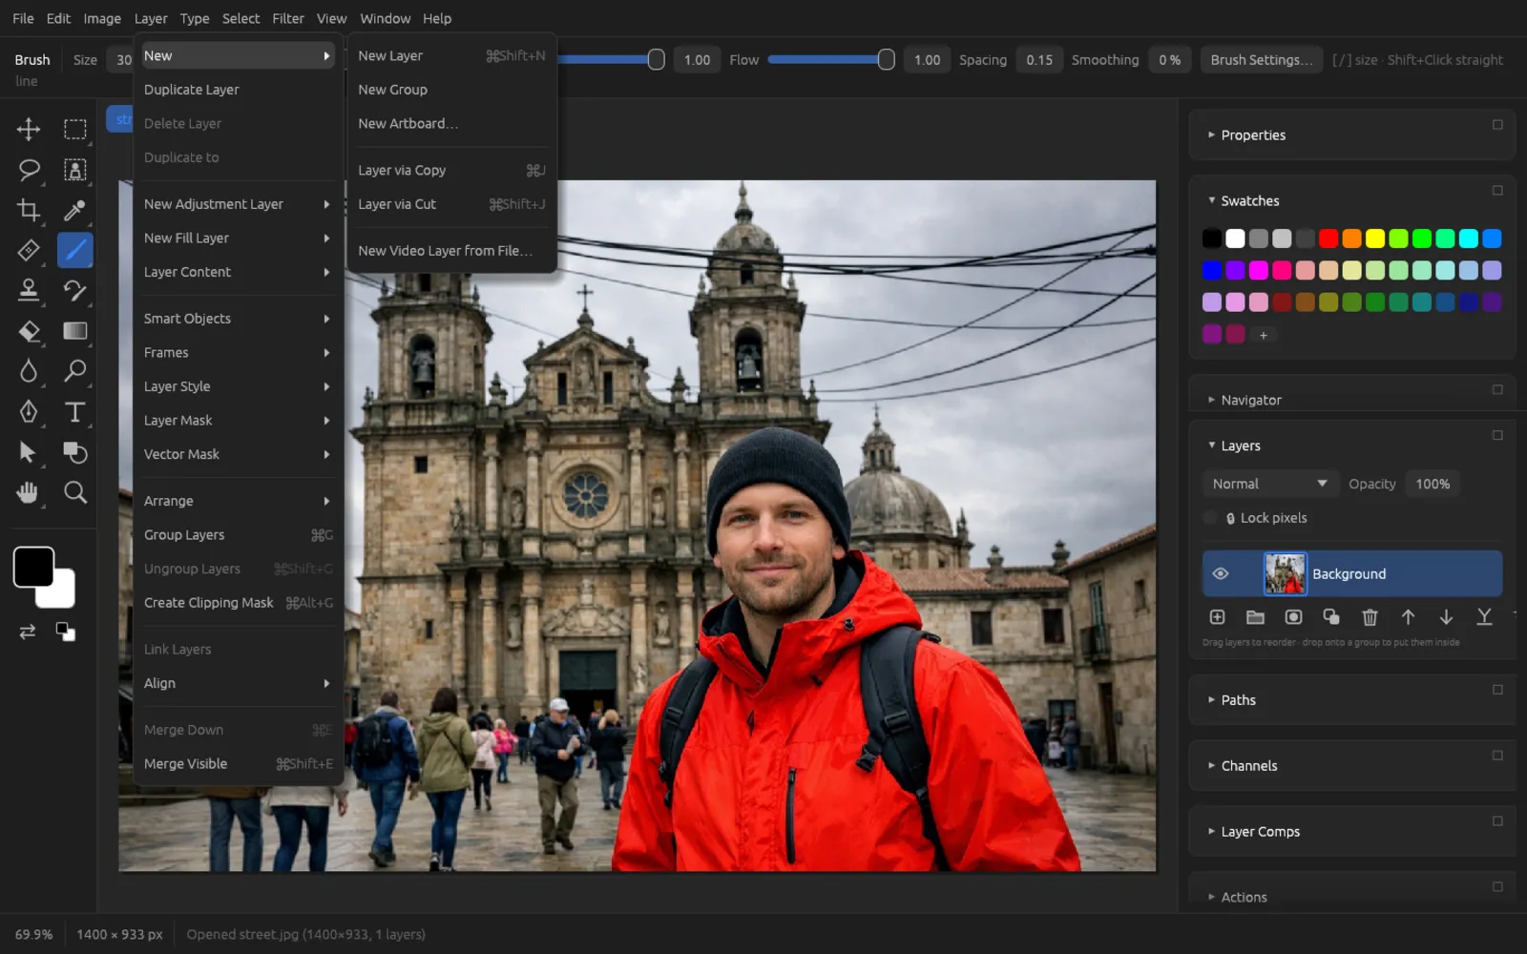The image size is (1527, 954).
Task: Select the red swatch color
Action: click(x=1328, y=238)
